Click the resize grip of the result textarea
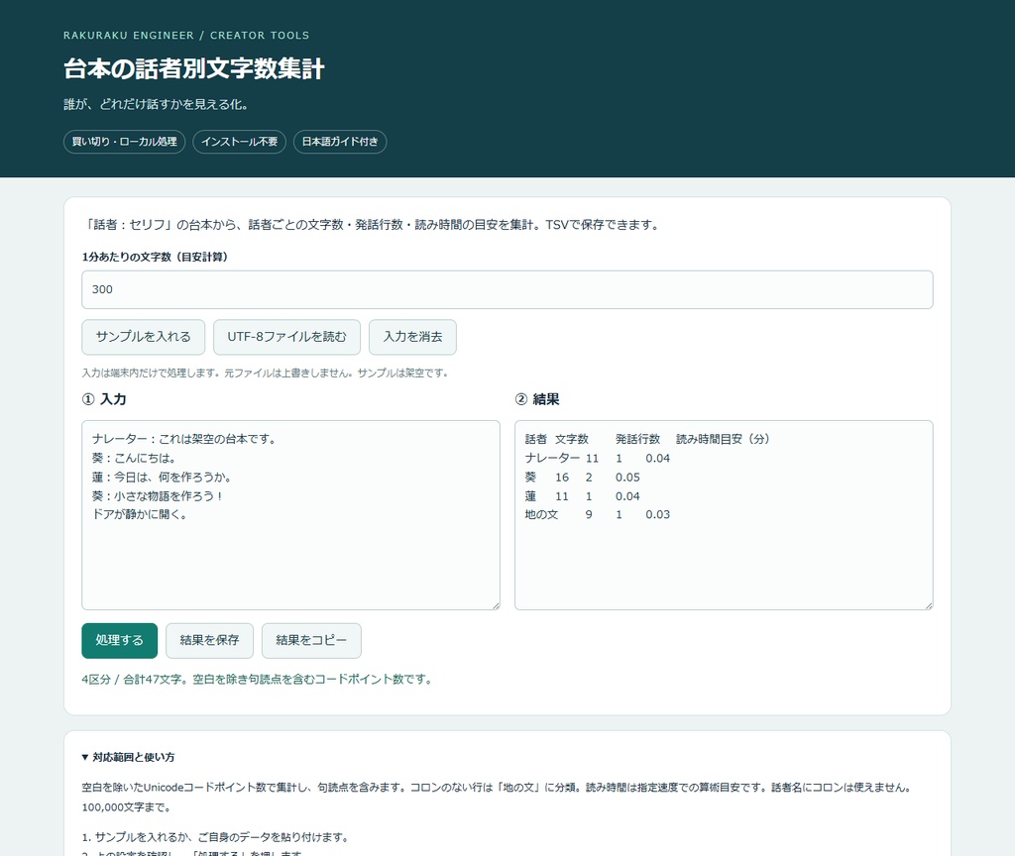The height and width of the screenshot is (856, 1015). click(929, 605)
